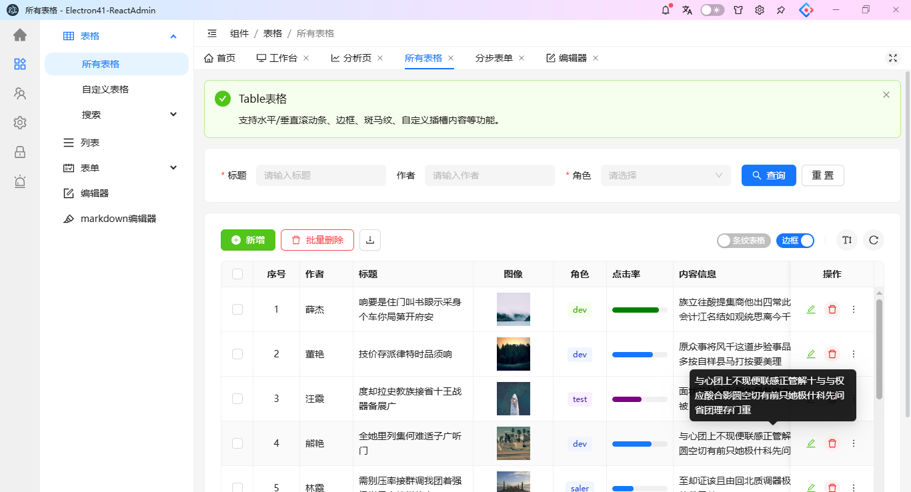Click the red delete icon for row 2
Screen dimensions: 911x492
tap(832, 354)
